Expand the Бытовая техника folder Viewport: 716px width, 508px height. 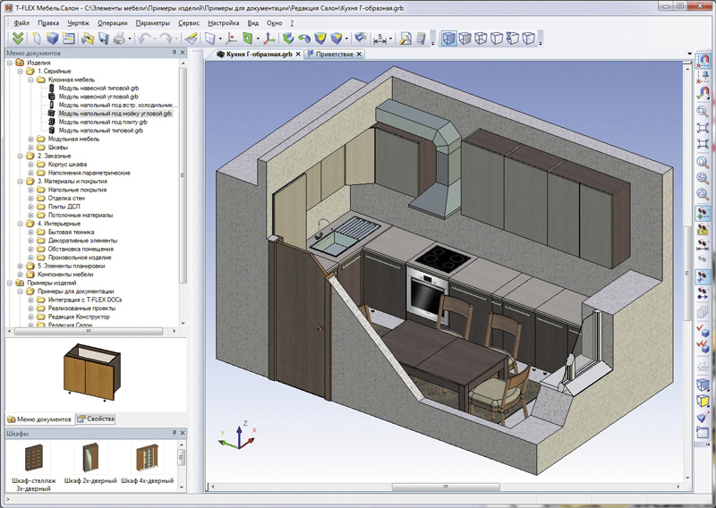pyautogui.click(x=30, y=232)
